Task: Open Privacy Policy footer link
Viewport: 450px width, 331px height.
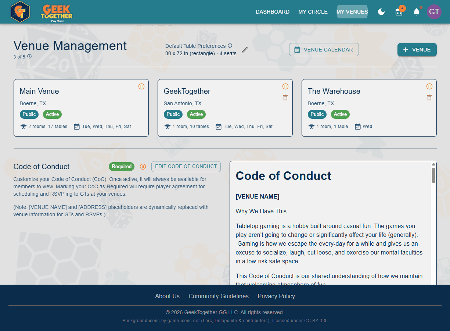Action: coord(276,296)
